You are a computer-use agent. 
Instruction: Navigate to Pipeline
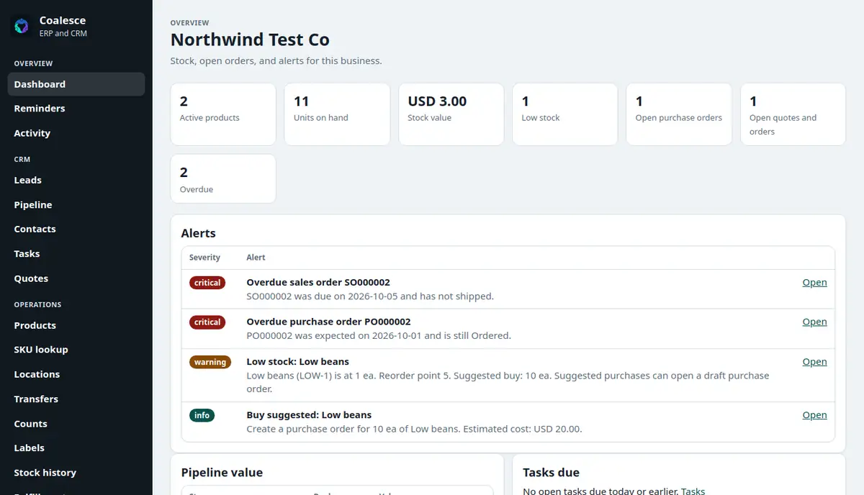click(x=76, y=205)
